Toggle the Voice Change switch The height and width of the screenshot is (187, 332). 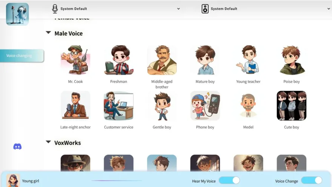point(312,181)
